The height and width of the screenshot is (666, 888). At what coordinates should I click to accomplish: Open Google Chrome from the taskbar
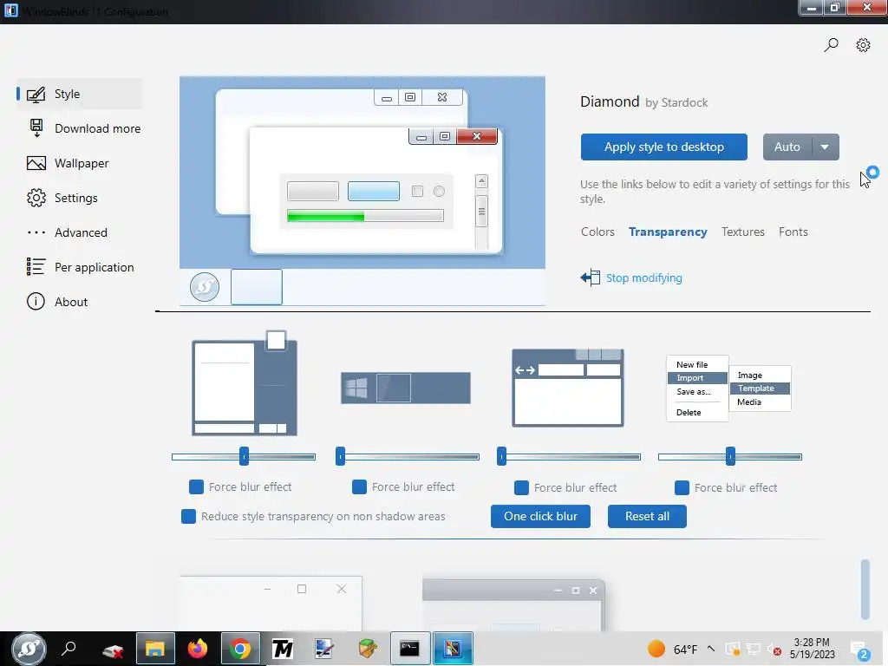240,649
